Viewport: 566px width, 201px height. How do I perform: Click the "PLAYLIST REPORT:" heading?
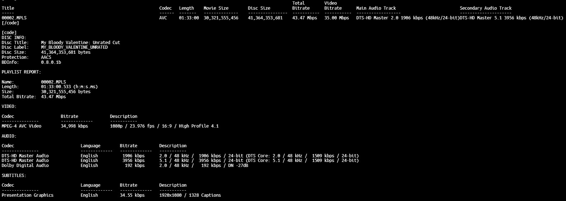(x=21, y=72)
